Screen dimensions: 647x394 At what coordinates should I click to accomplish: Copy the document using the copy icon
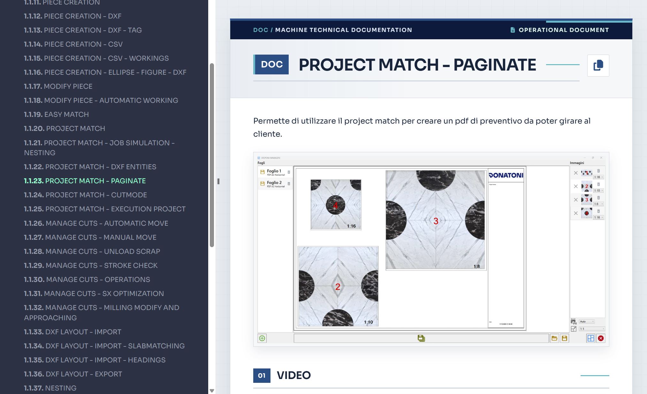[598, 65]
